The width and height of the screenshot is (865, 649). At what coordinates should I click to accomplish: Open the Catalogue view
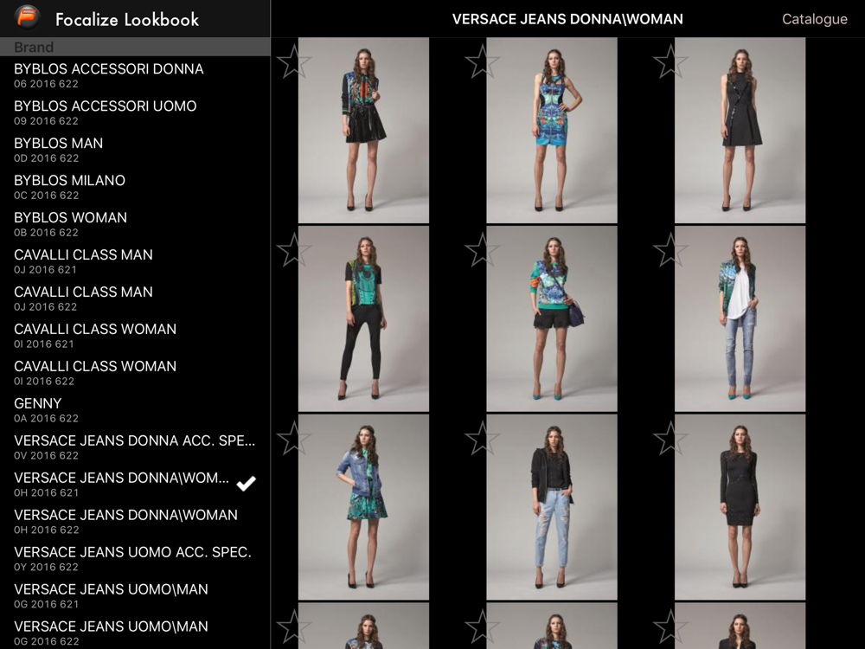pyautogui.click(x=814, y=19)
